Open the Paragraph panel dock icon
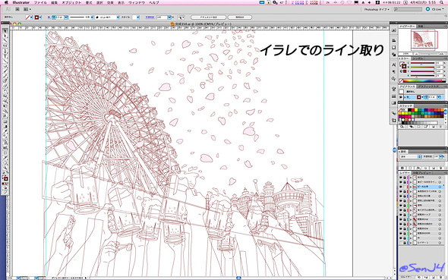 (394, 72)
